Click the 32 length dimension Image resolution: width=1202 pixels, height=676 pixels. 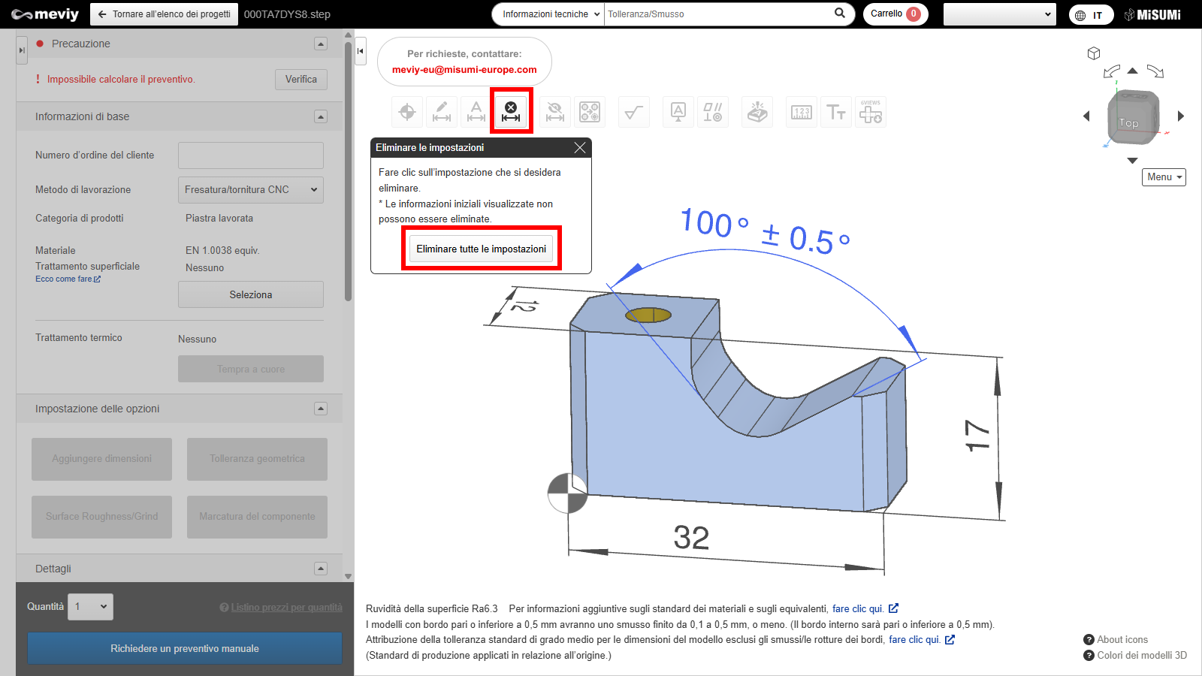691,538
